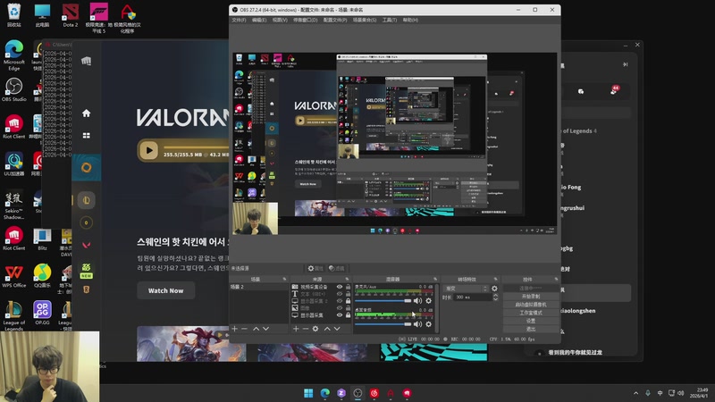The image size is (715, 402).
Task: Select the Valorant icon in Riot sidebar
Action: pos(86,245)
